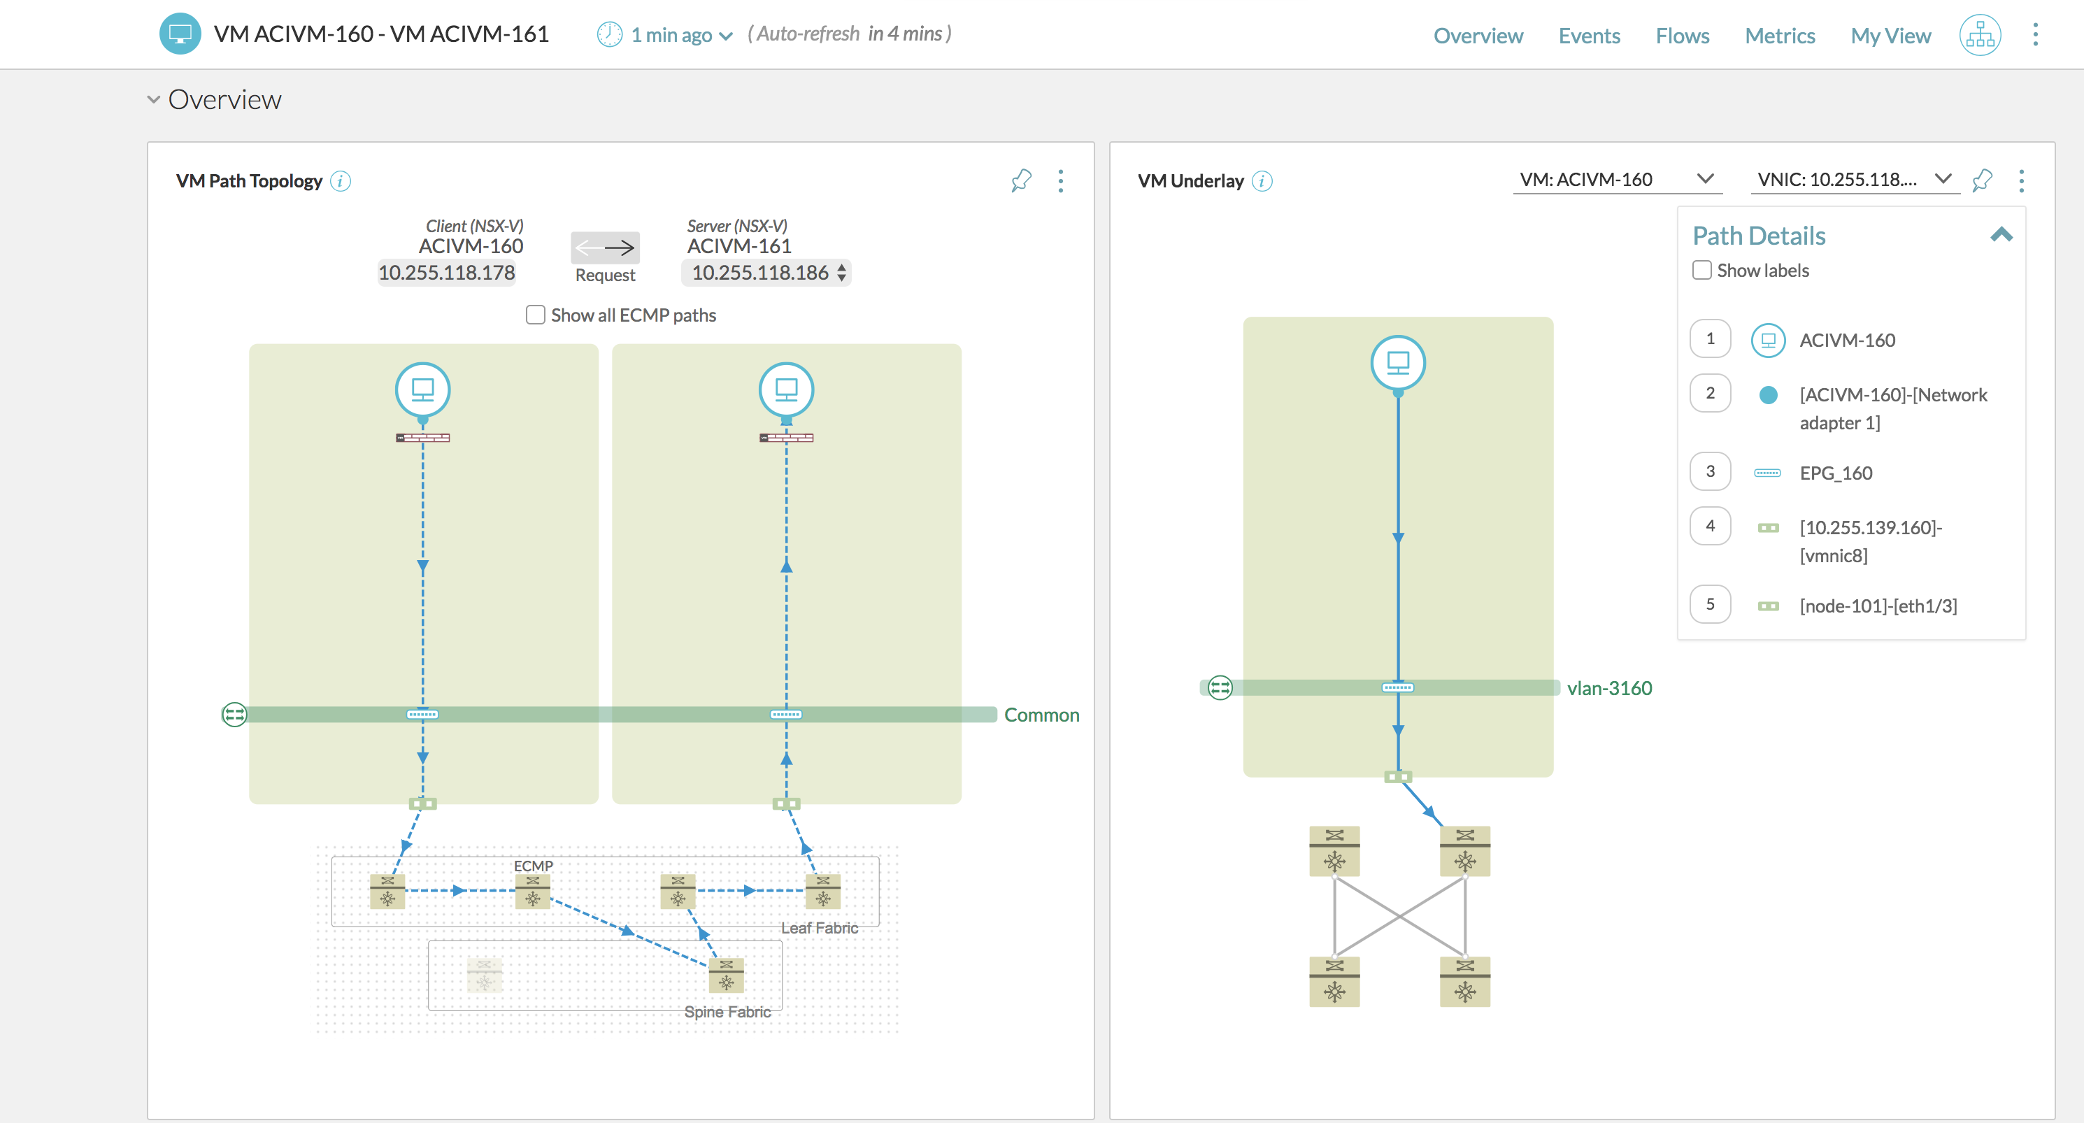Click the server IP stepper on ACIVM-161
This screenshot has height=1123, width=2084.
pyautogui.click(x=839, y=271)
